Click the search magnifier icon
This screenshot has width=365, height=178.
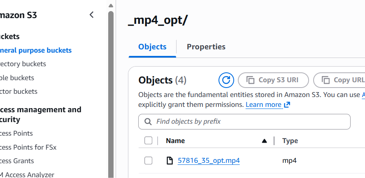click(148, 122)
